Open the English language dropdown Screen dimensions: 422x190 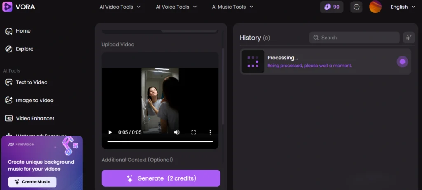(403, 7)
